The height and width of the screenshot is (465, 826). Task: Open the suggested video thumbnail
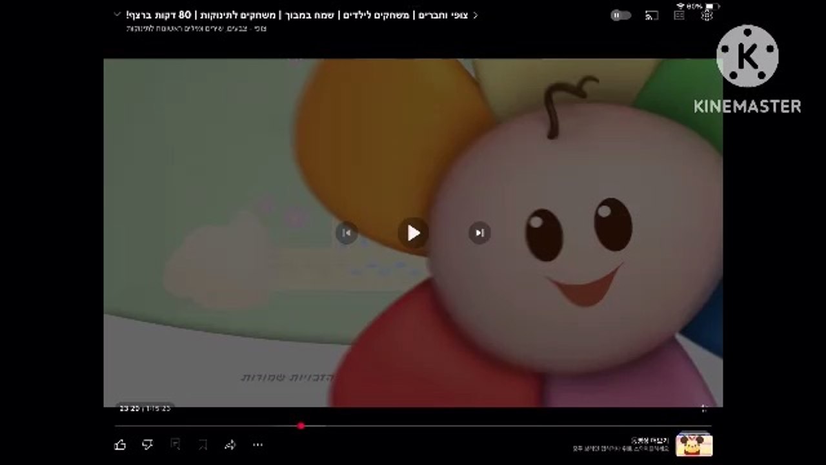coord(694,444)
